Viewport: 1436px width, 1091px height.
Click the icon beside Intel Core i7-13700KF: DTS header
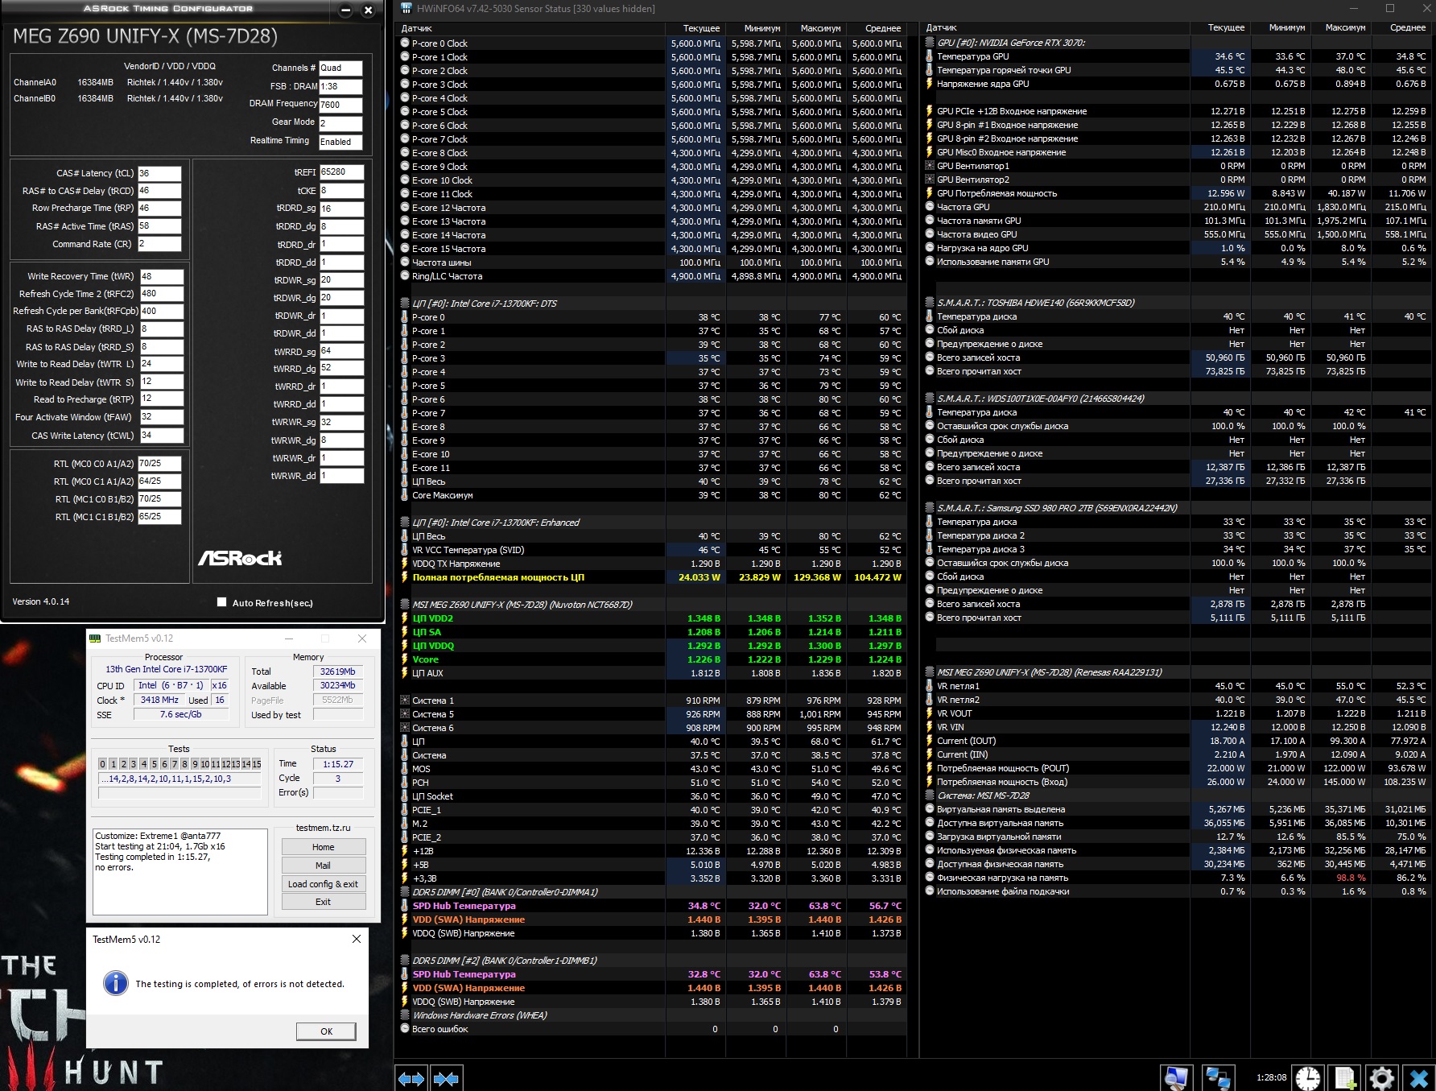pos(405,304)
